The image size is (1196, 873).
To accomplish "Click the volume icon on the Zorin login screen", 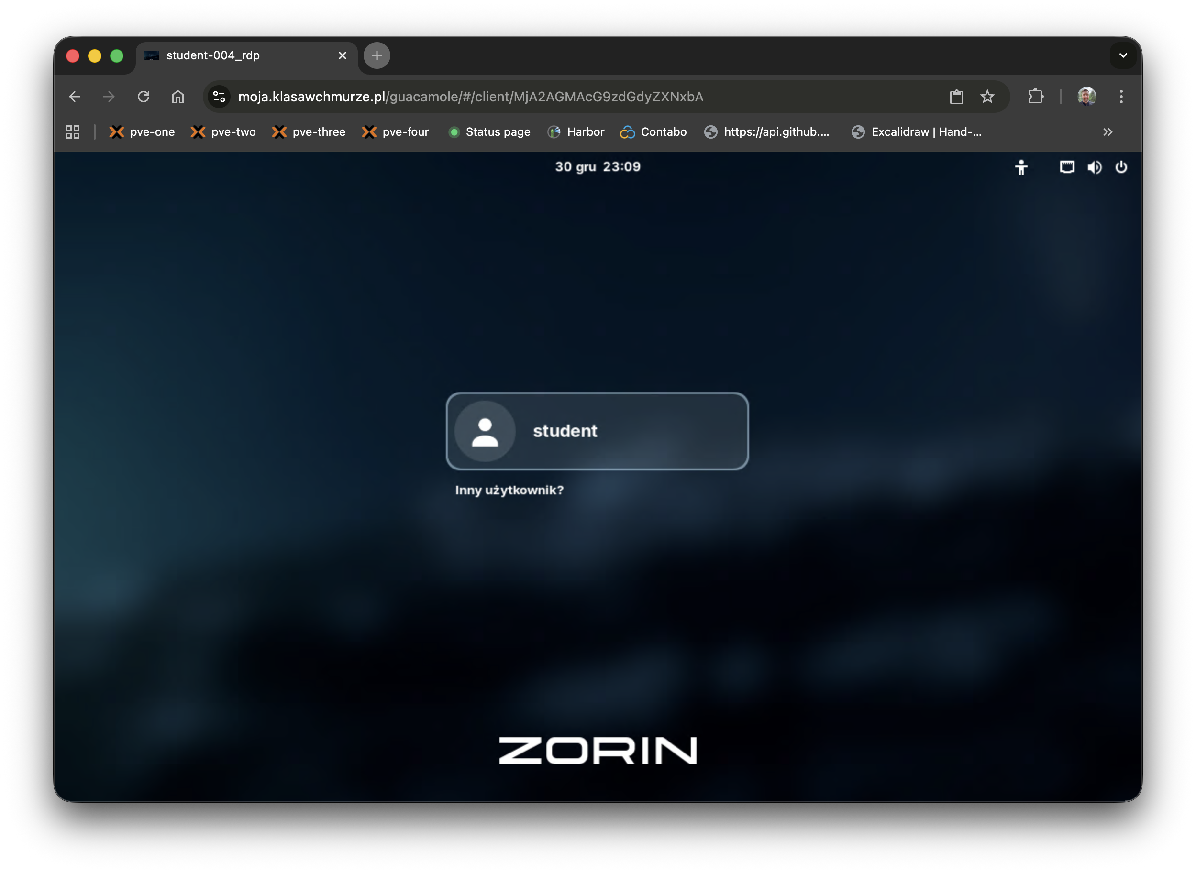I will 1095,167.
